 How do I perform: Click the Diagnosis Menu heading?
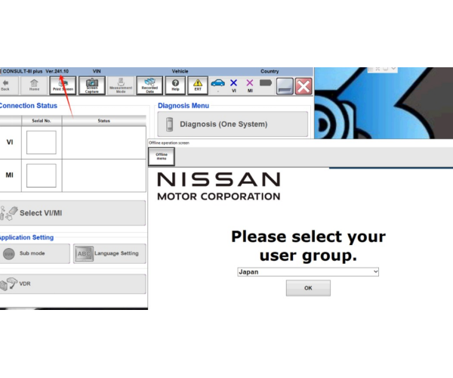point(183,106)
